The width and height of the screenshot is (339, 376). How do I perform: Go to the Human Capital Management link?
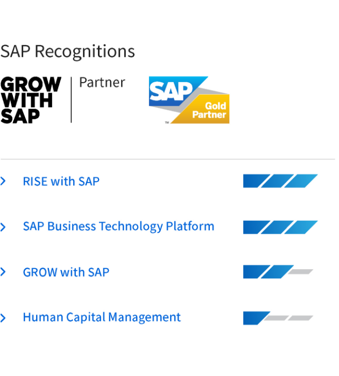(x=102, y=317)
